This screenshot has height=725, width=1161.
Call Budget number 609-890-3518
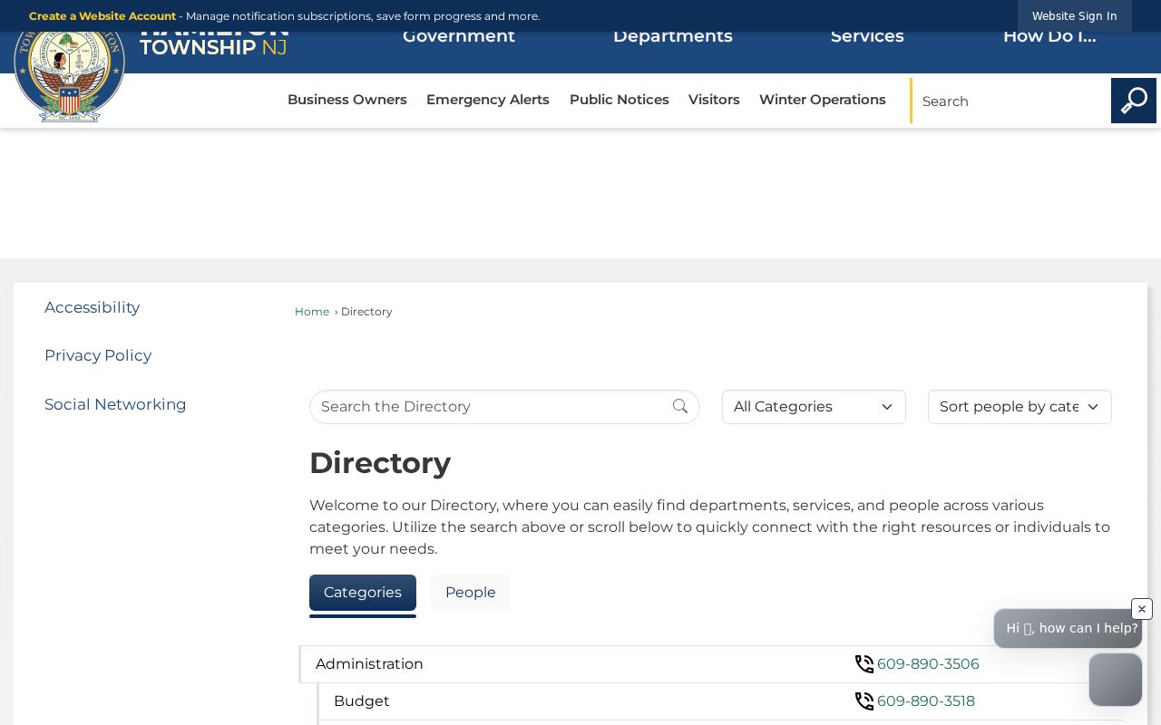point(926,701)
